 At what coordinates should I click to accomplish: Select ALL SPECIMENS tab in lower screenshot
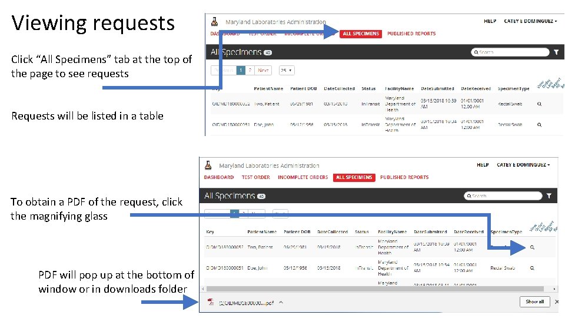point(354,177)
